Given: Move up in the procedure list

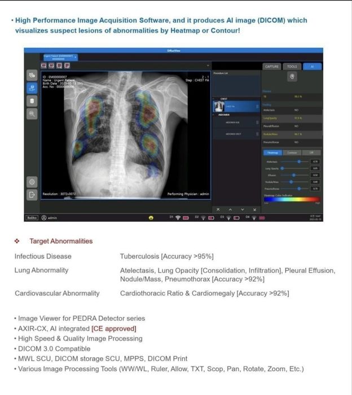Looking at the screenshot, I should (x=230, y=209).
